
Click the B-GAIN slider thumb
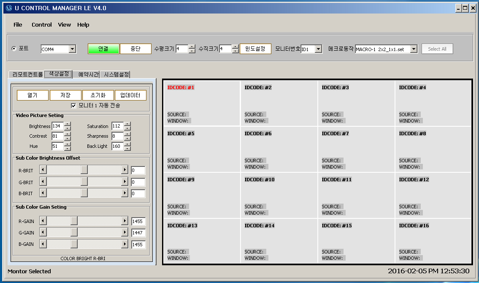click(x=74, y=244)
